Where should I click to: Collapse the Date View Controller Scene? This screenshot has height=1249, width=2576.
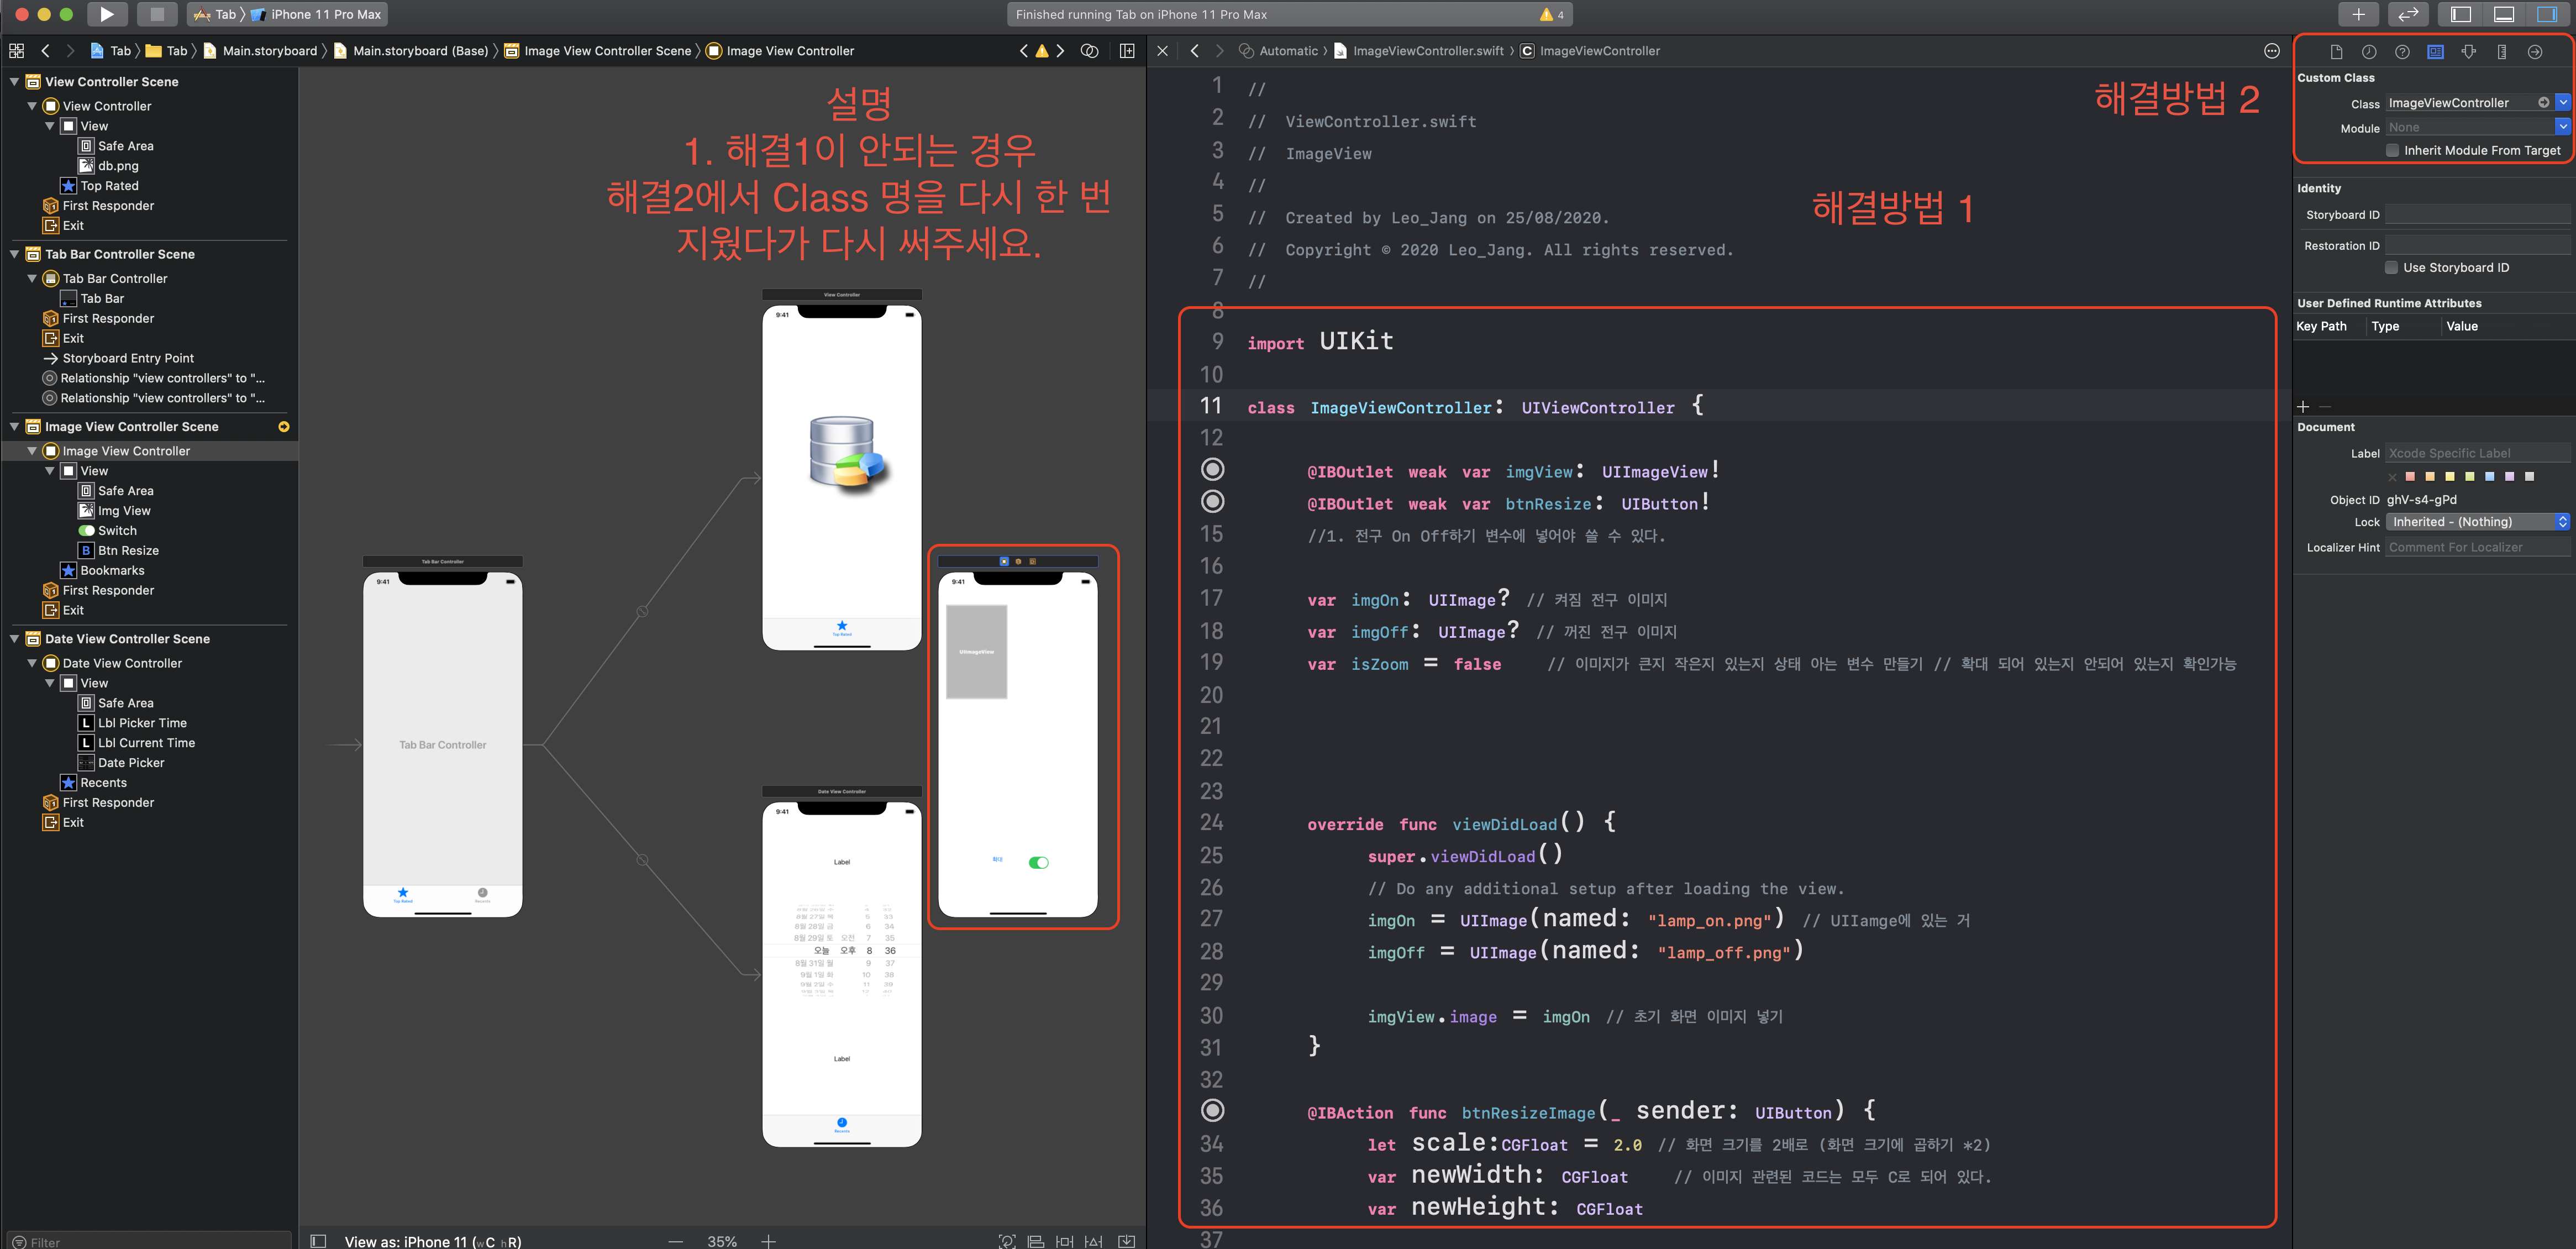click(x=15, y=639)
